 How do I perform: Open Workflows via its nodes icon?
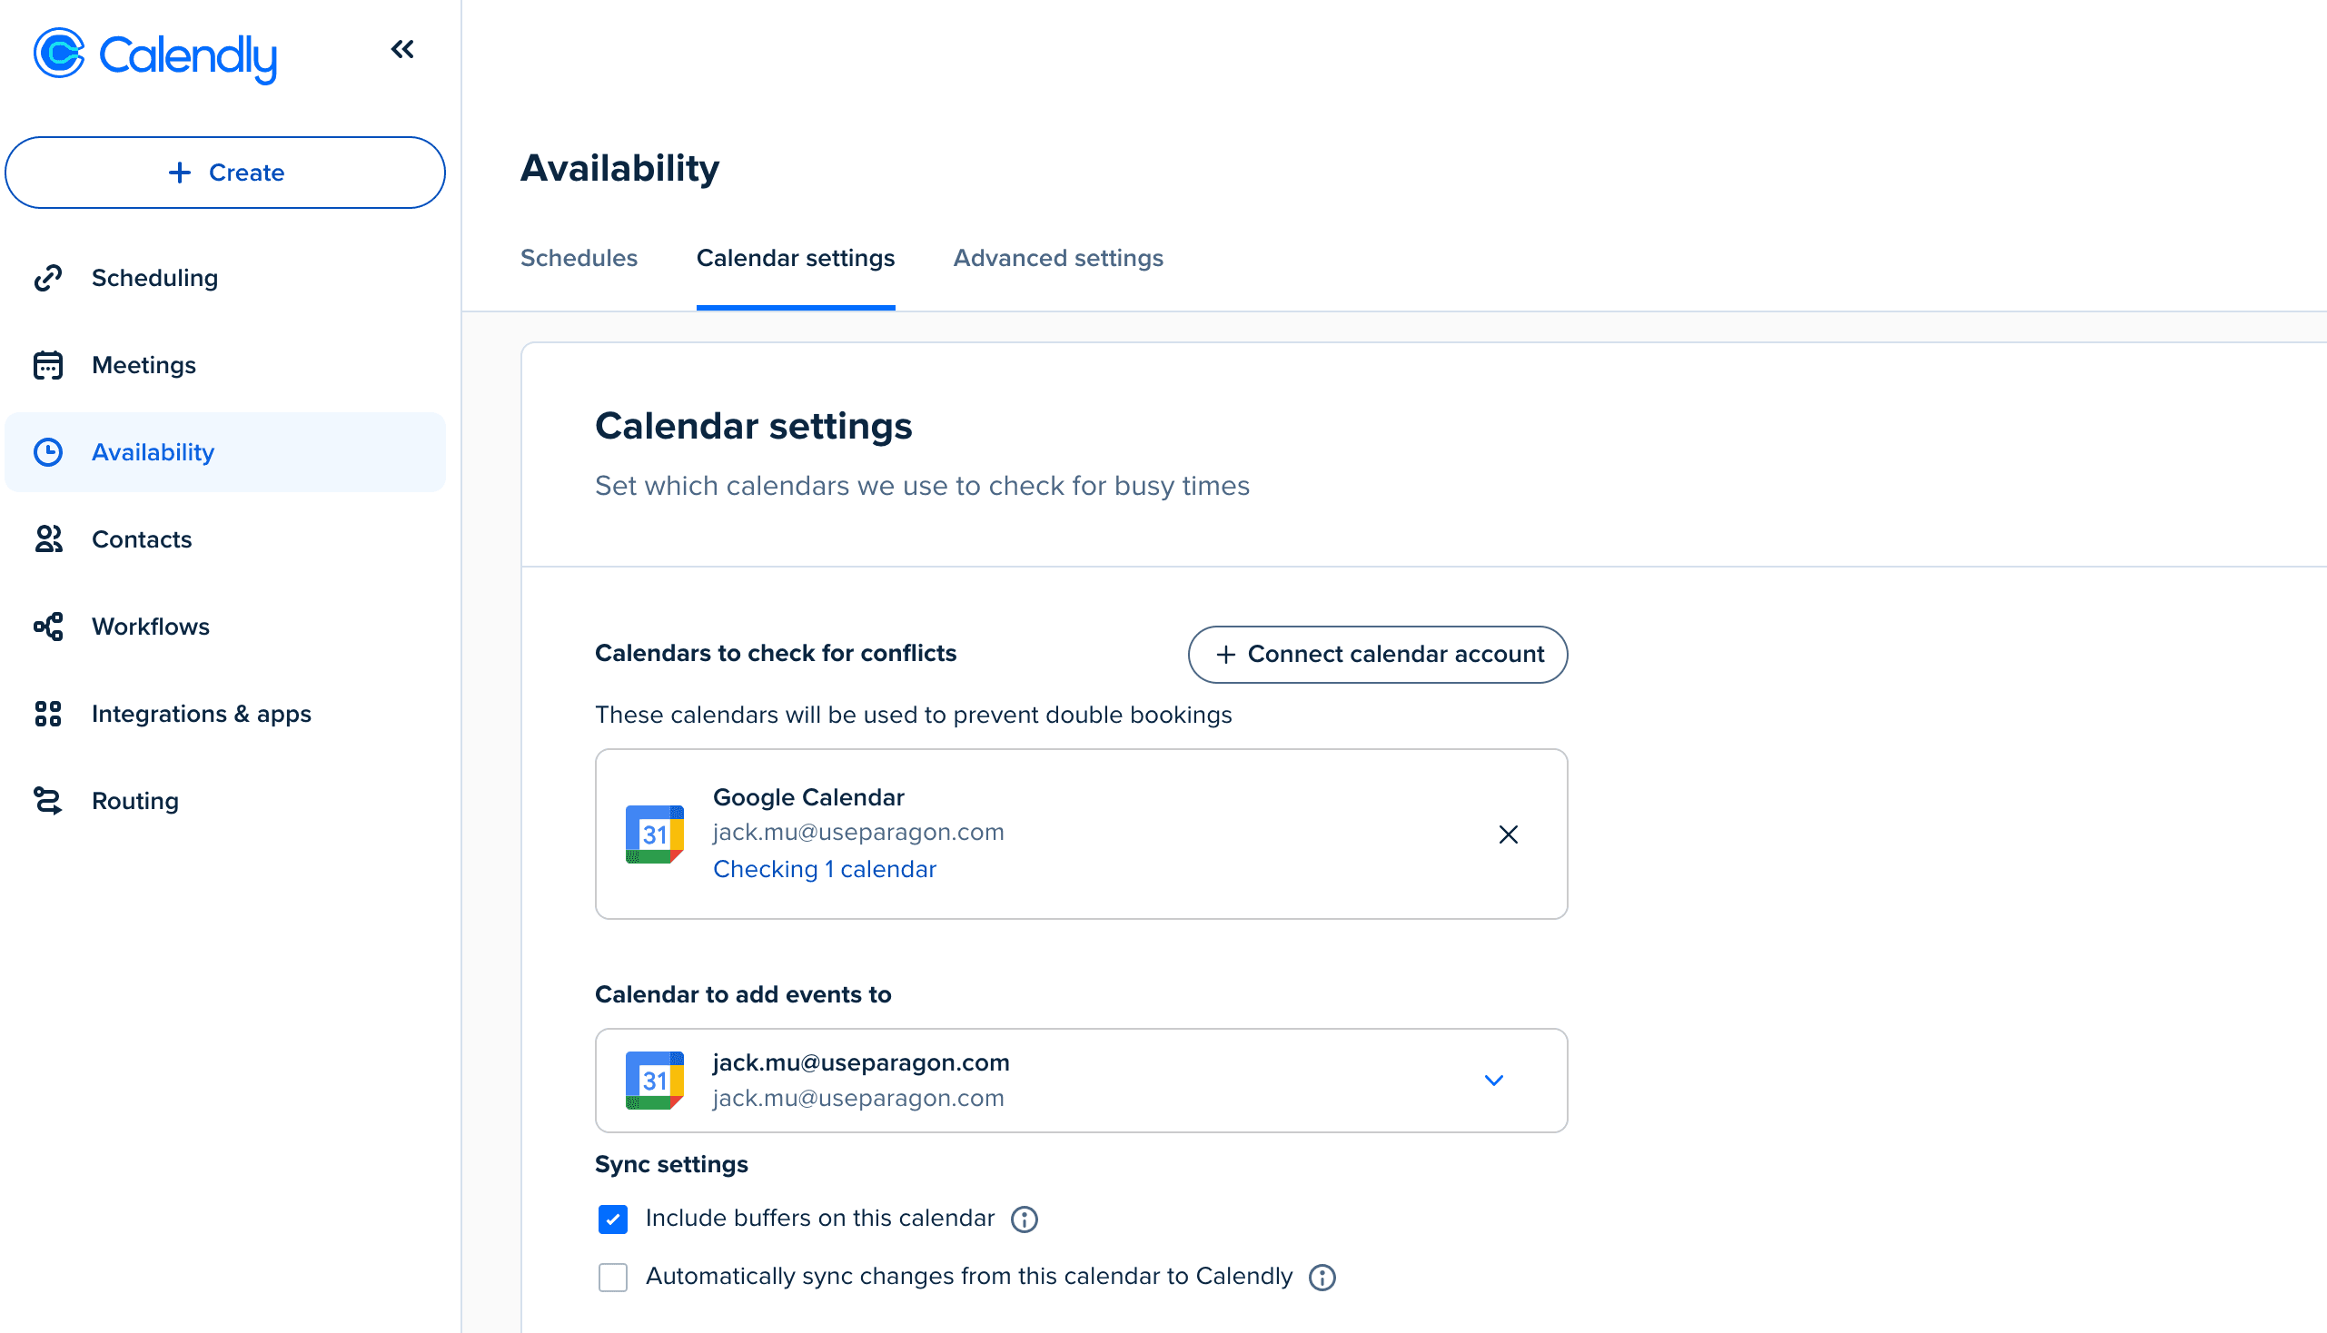(47, 627)
